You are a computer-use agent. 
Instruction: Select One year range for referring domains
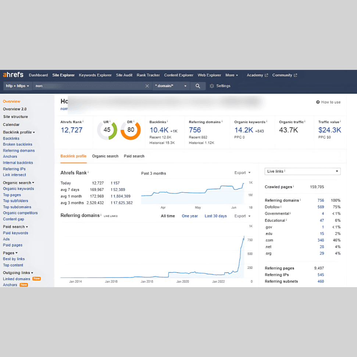point(190,216)
